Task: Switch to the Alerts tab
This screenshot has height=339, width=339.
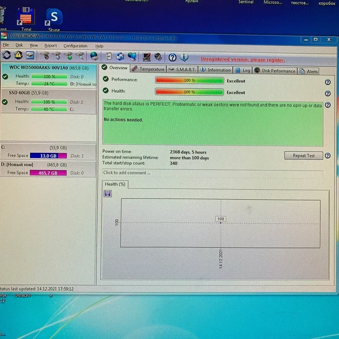Action: click(309, 71)
